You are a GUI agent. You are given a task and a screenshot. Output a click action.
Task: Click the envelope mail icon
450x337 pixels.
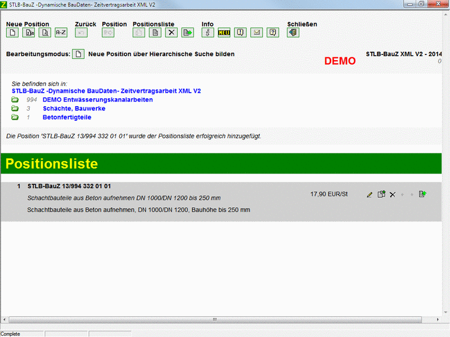(x=256, y=33)
